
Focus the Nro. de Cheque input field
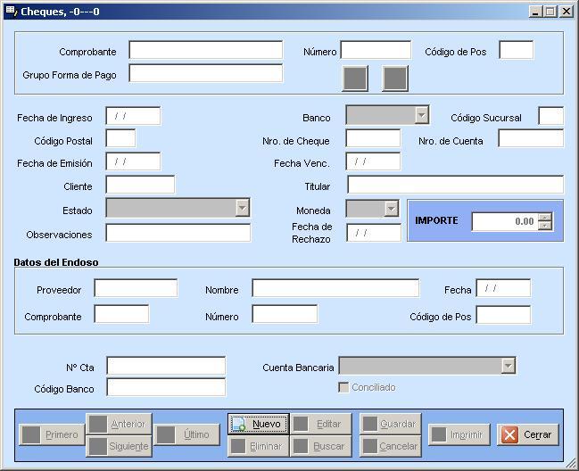pos(373,139)
